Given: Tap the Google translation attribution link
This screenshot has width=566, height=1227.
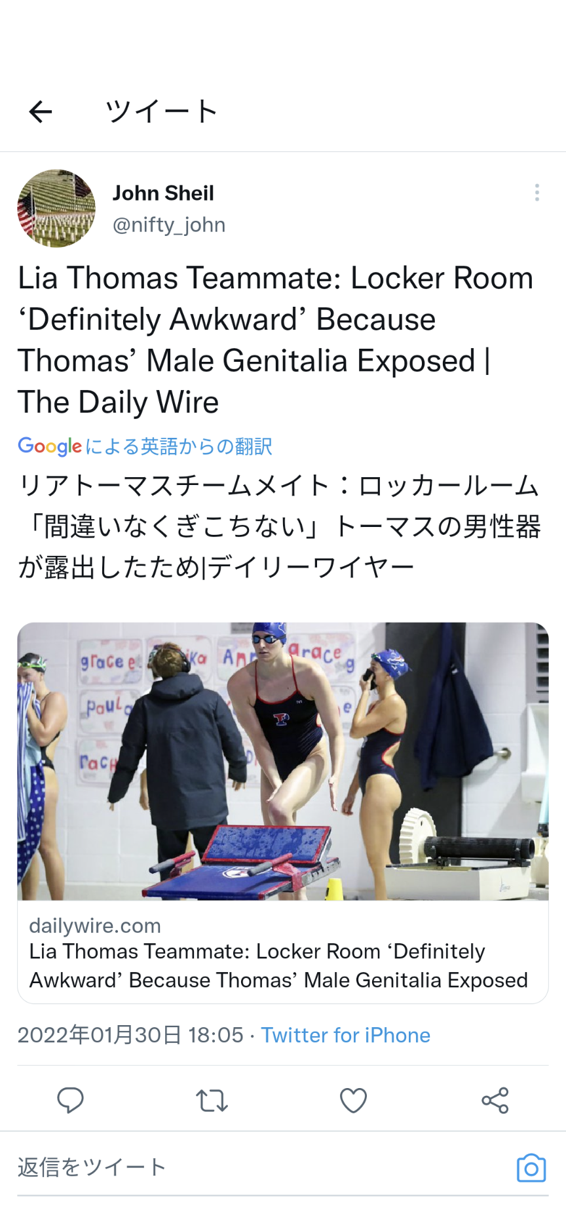Looking at the screenshot, I should point(145,446).
